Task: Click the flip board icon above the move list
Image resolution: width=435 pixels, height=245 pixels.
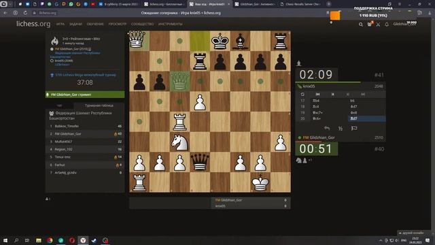Action: pos(302,95)
